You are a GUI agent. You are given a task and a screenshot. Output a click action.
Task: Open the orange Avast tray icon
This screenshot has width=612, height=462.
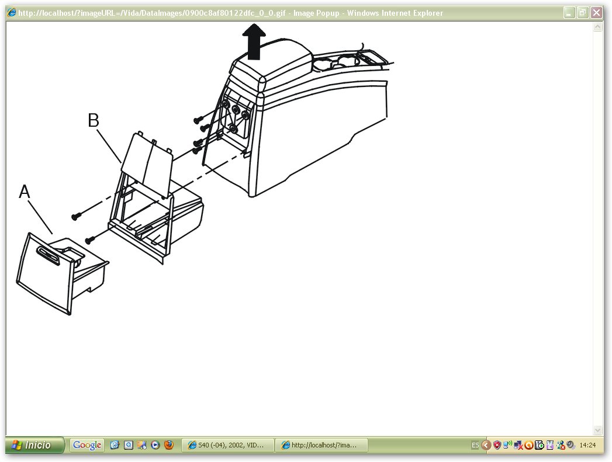[529, 445]
